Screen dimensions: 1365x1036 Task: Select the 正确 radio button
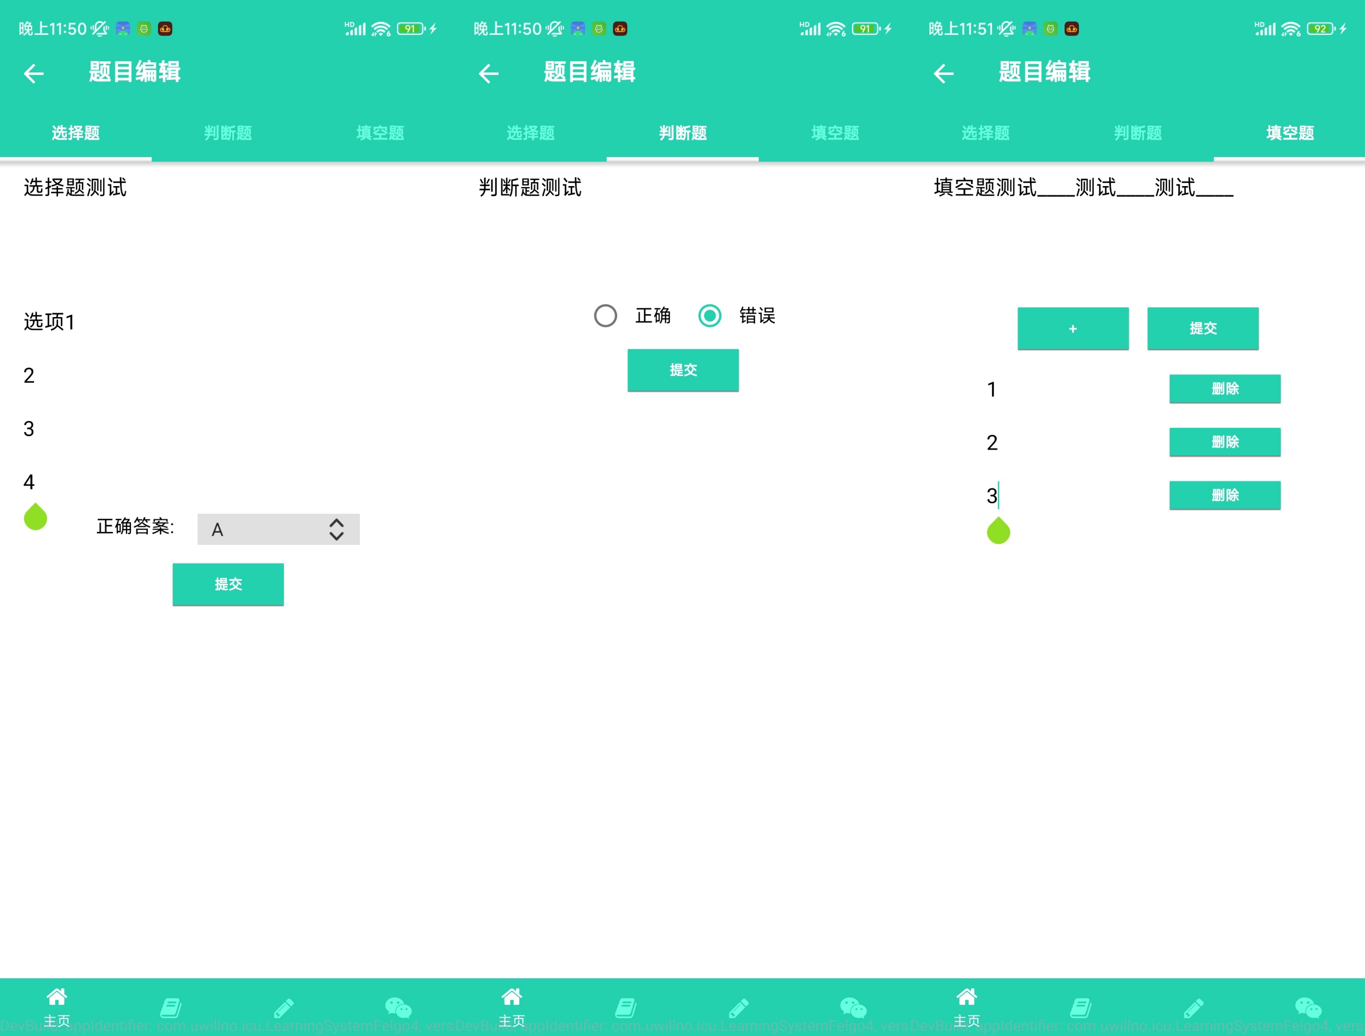pyautogui.click(x=605, y=316)
